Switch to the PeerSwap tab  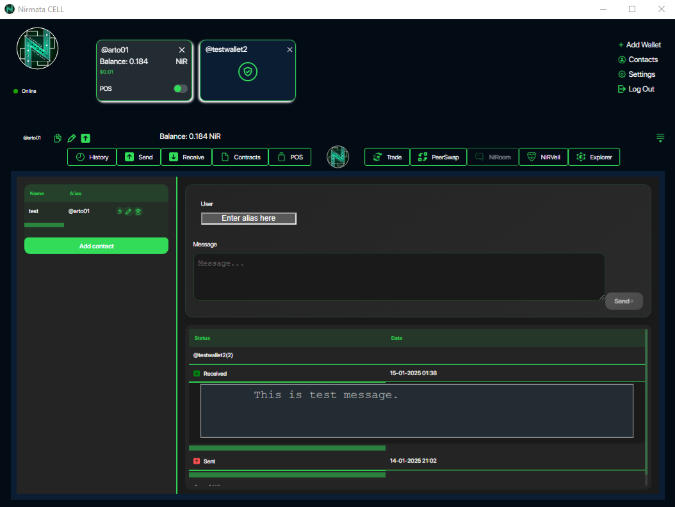[x=438, y=157]
